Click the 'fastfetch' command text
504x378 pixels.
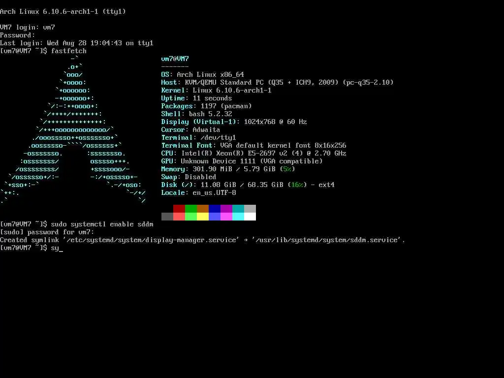[69, 51]
